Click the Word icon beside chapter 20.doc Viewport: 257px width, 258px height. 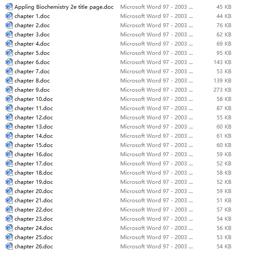(9, 191)
